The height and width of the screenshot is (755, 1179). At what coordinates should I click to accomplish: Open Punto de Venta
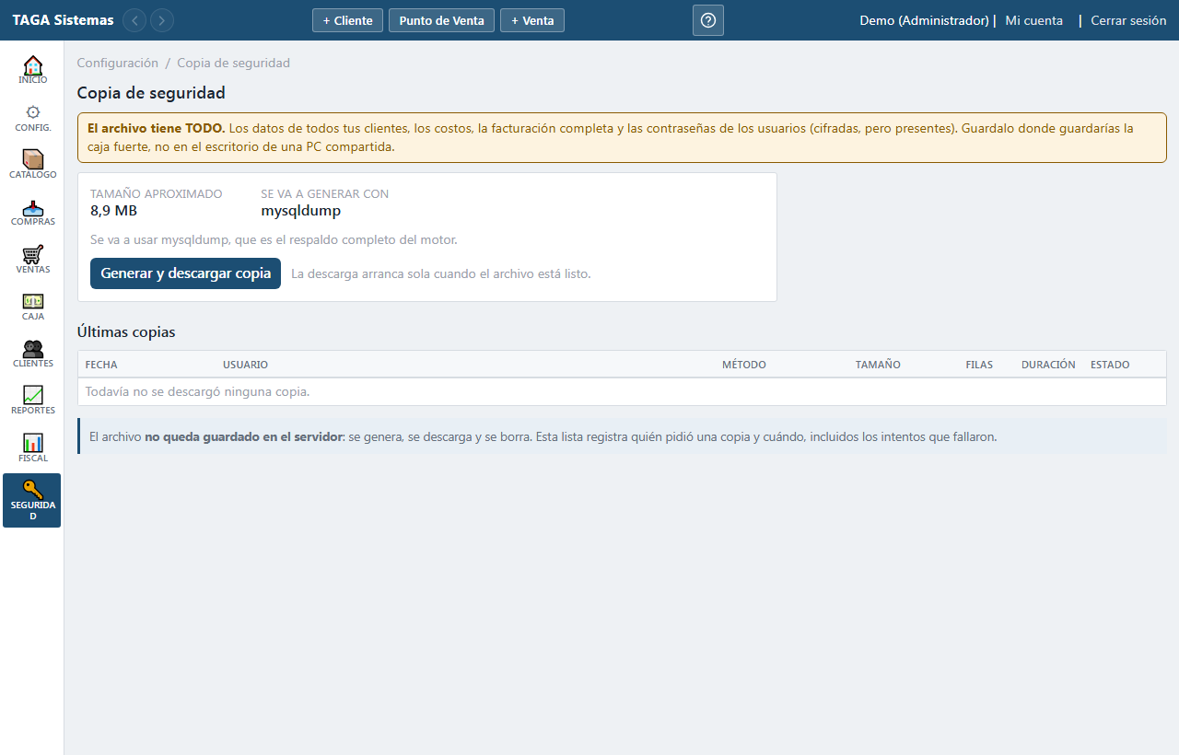441,20
